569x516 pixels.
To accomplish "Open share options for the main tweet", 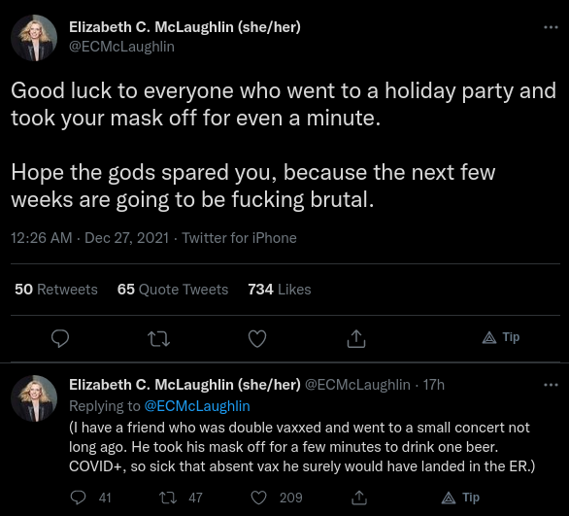I will pyautogui.click(x=356, y=338).
